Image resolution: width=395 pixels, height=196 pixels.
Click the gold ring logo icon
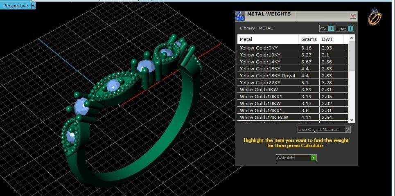pos(375,17)
